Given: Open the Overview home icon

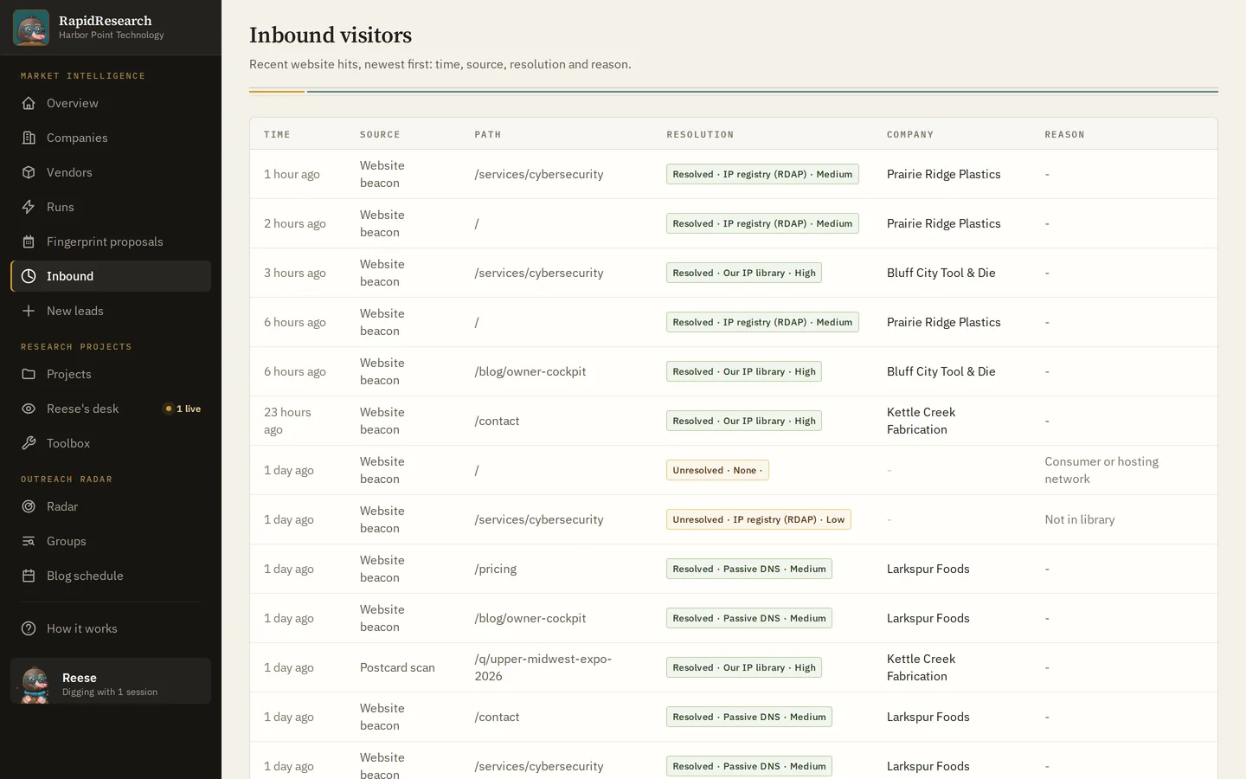Looking at the screenshot, I should point(29,103).
